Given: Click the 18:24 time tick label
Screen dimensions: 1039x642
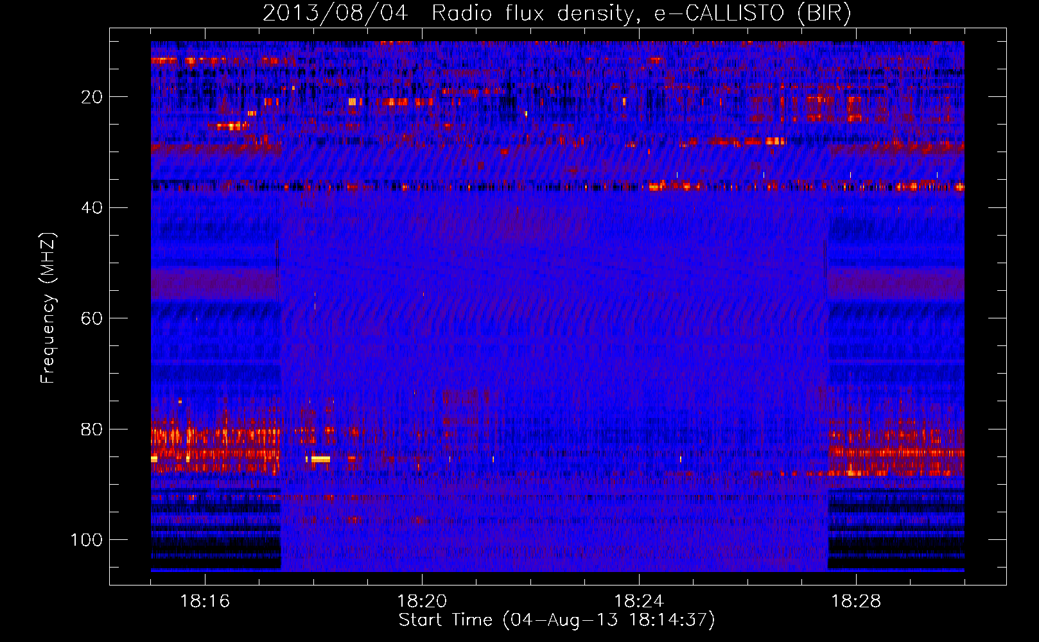Looking at the screenshot, I should pyautogui.click(x=639, y=601).
